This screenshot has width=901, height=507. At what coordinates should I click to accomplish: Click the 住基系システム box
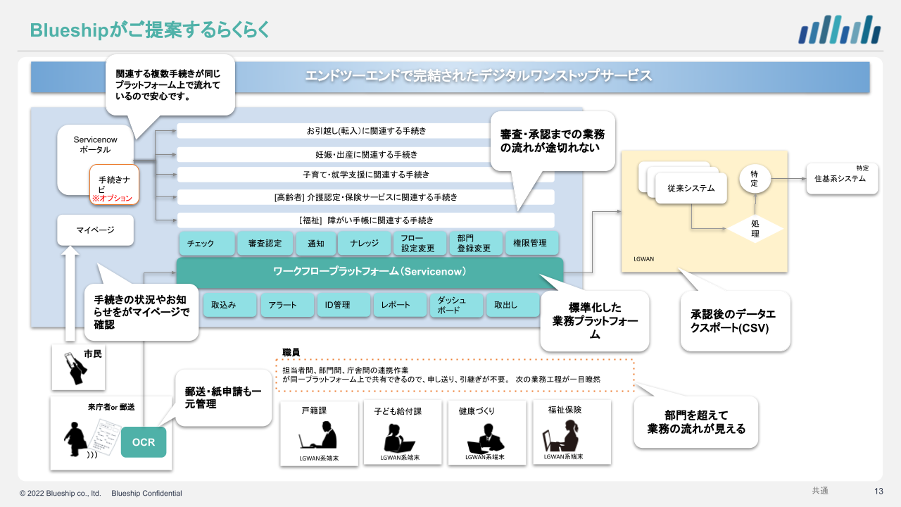pyautogui.click(x=842, y=179)
